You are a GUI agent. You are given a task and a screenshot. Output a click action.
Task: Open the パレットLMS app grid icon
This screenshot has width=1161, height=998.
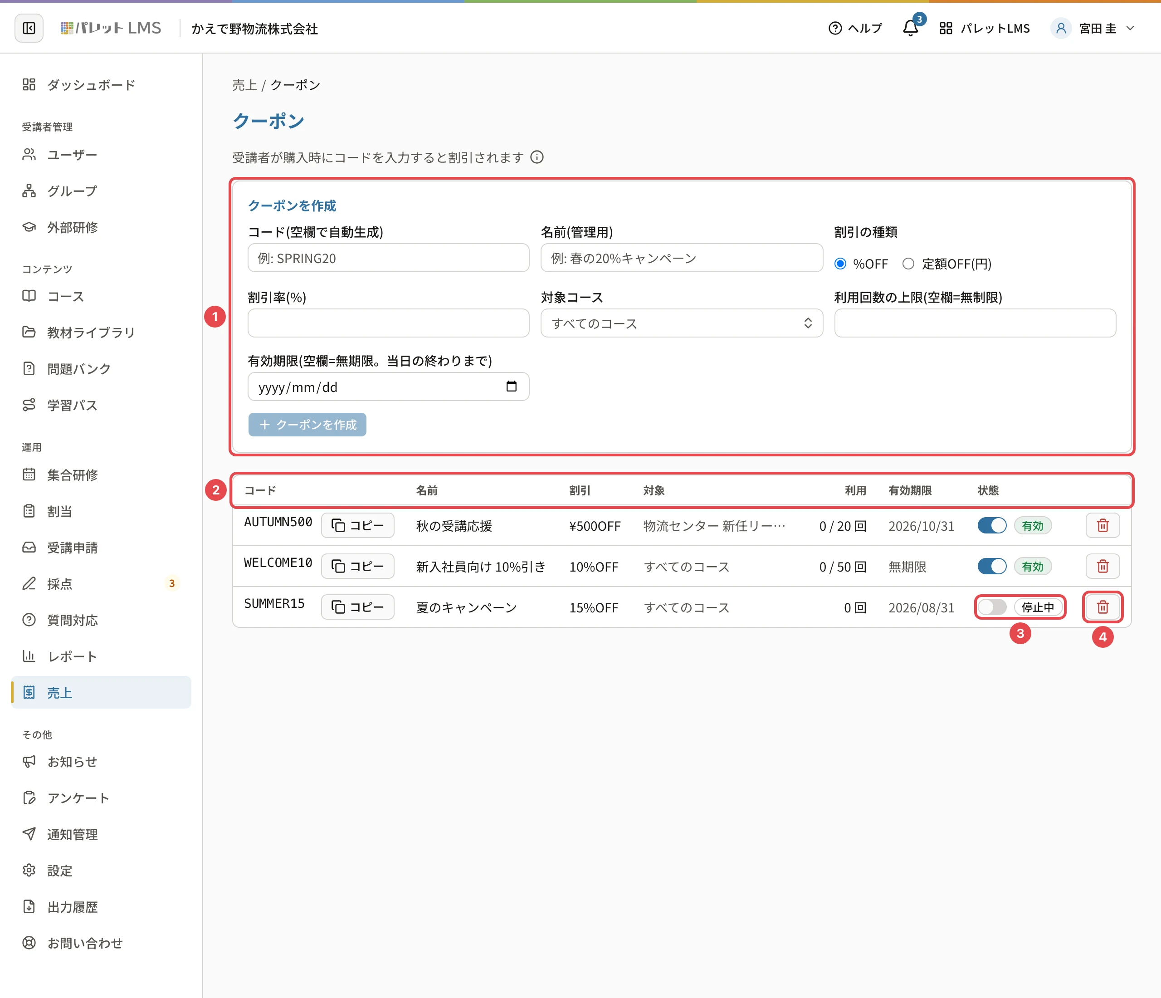coord(946,28)
